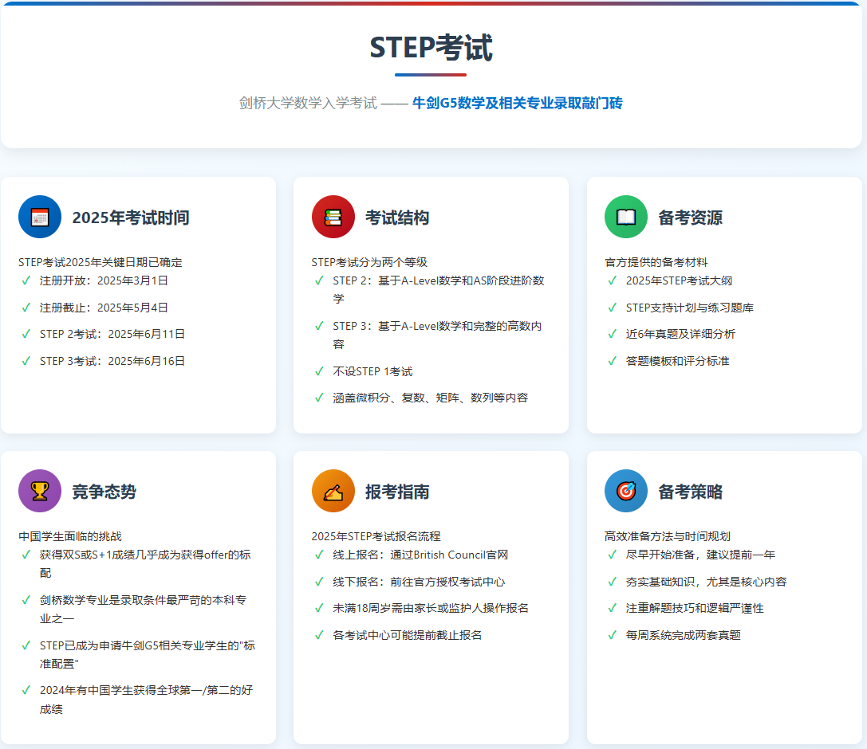Select the 报考指南 card title

click(x=397, y=492)
